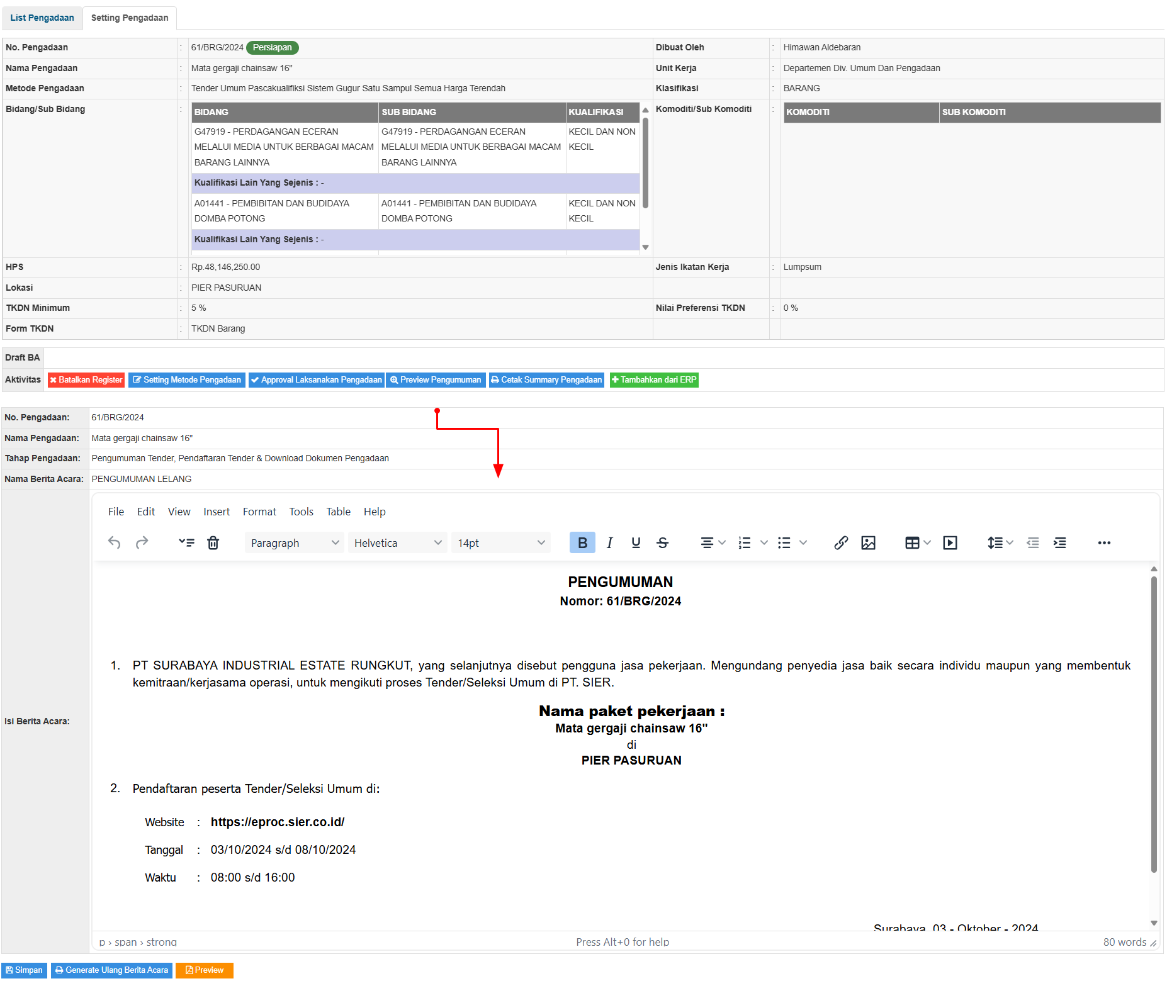
Task: Click the Batalkan Register button
Action: pyautogui.click(x=86, y=380)
